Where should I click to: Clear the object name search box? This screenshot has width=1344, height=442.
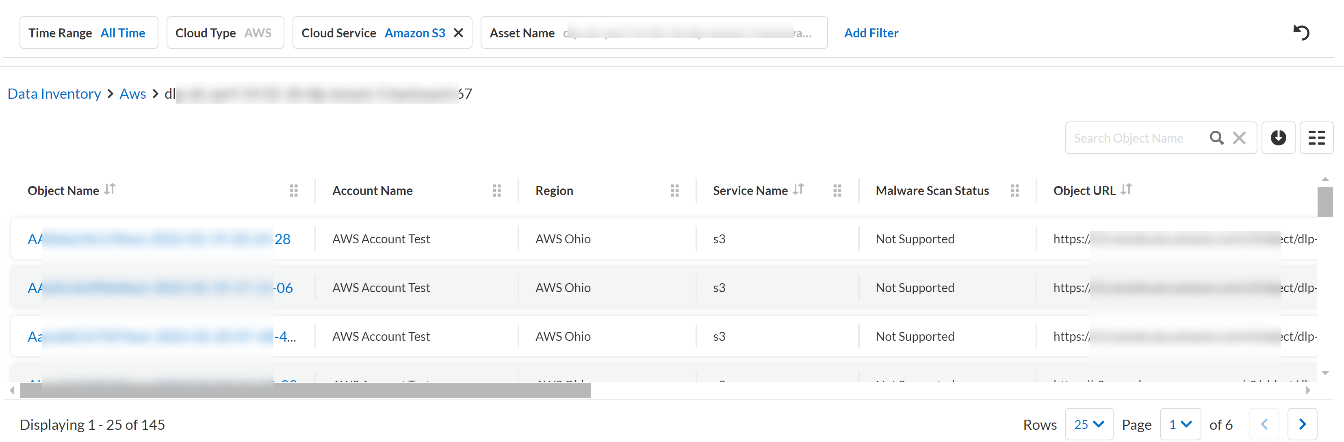[1239, 138]
